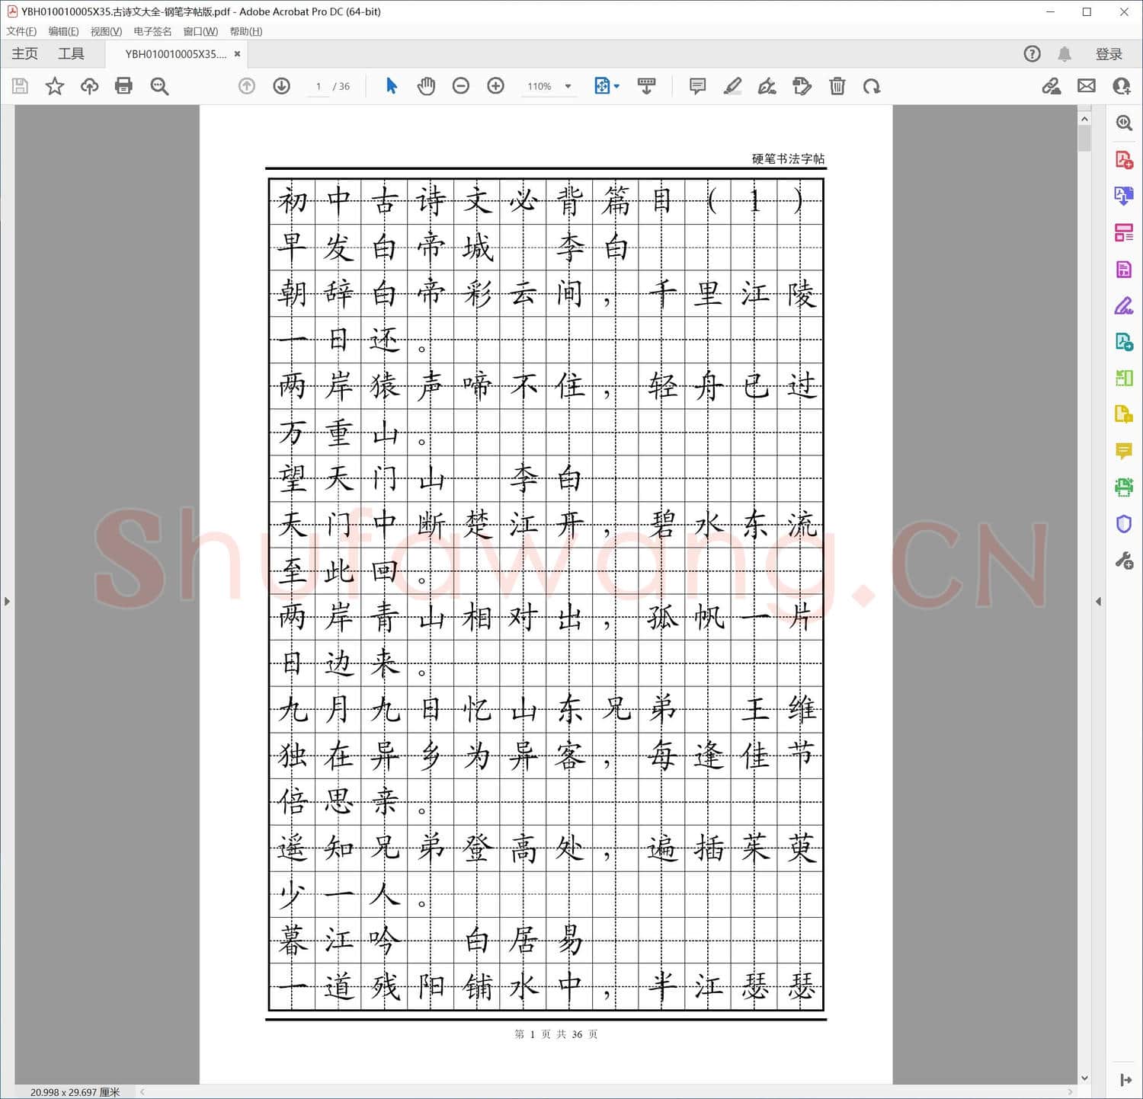Open the find text magnifier
This screenshot has width=1143, height=1099.
[159, 86]
